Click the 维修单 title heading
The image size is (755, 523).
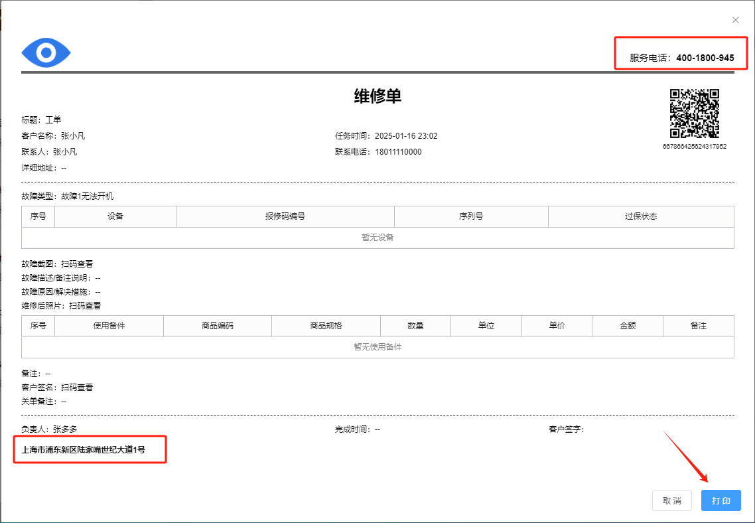377,96
